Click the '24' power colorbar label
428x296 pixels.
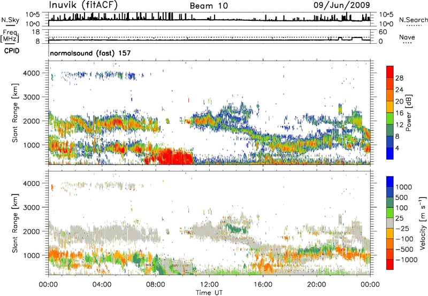tap(399, 90)
